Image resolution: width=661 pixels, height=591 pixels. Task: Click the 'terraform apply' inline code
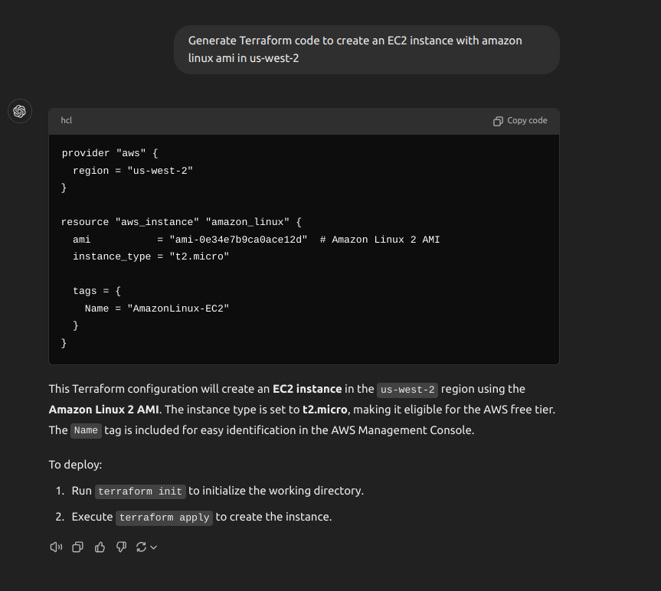pyautogui.click(x=165, y=518)
